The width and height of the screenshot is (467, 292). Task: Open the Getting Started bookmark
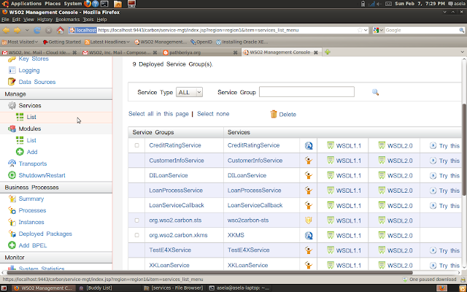[61, 42]
